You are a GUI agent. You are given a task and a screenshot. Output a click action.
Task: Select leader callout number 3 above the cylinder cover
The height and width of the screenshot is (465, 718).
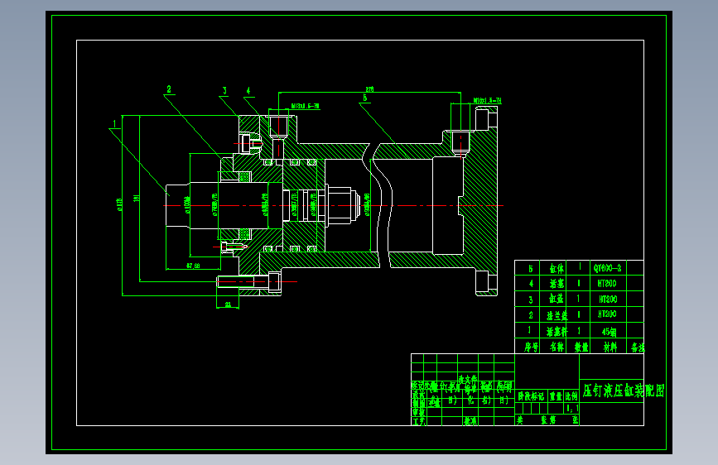point(224,91)
